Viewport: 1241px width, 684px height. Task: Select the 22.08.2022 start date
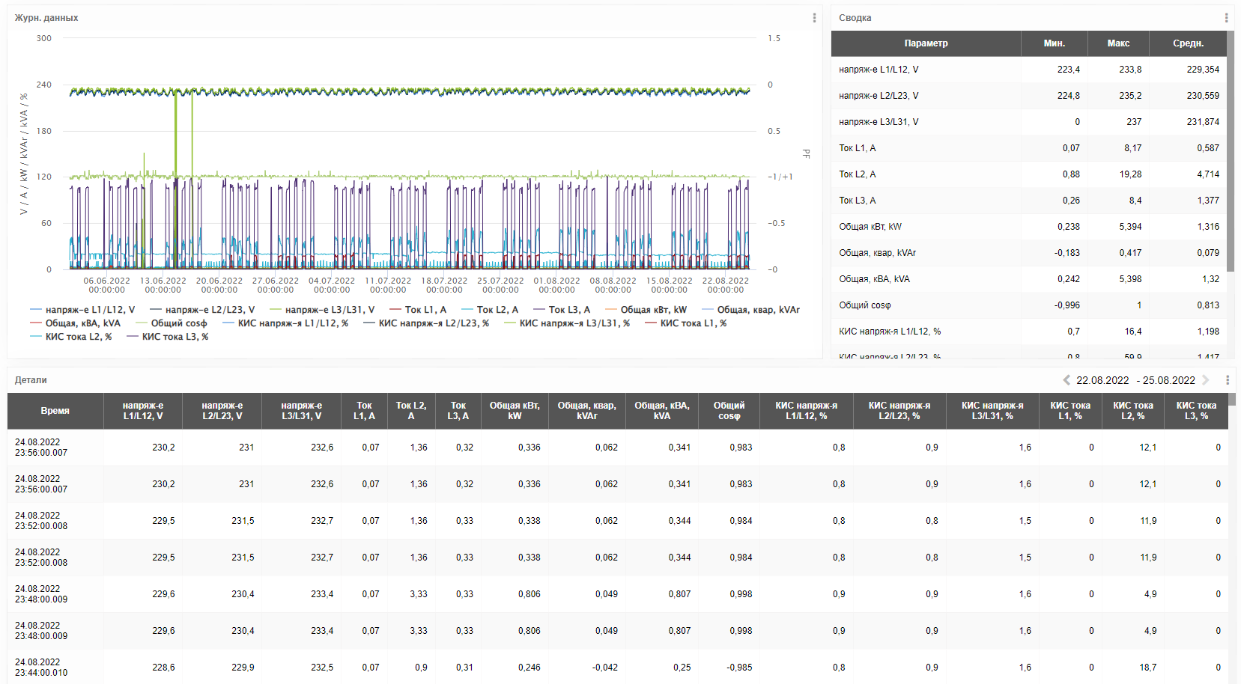(1102, 380)
